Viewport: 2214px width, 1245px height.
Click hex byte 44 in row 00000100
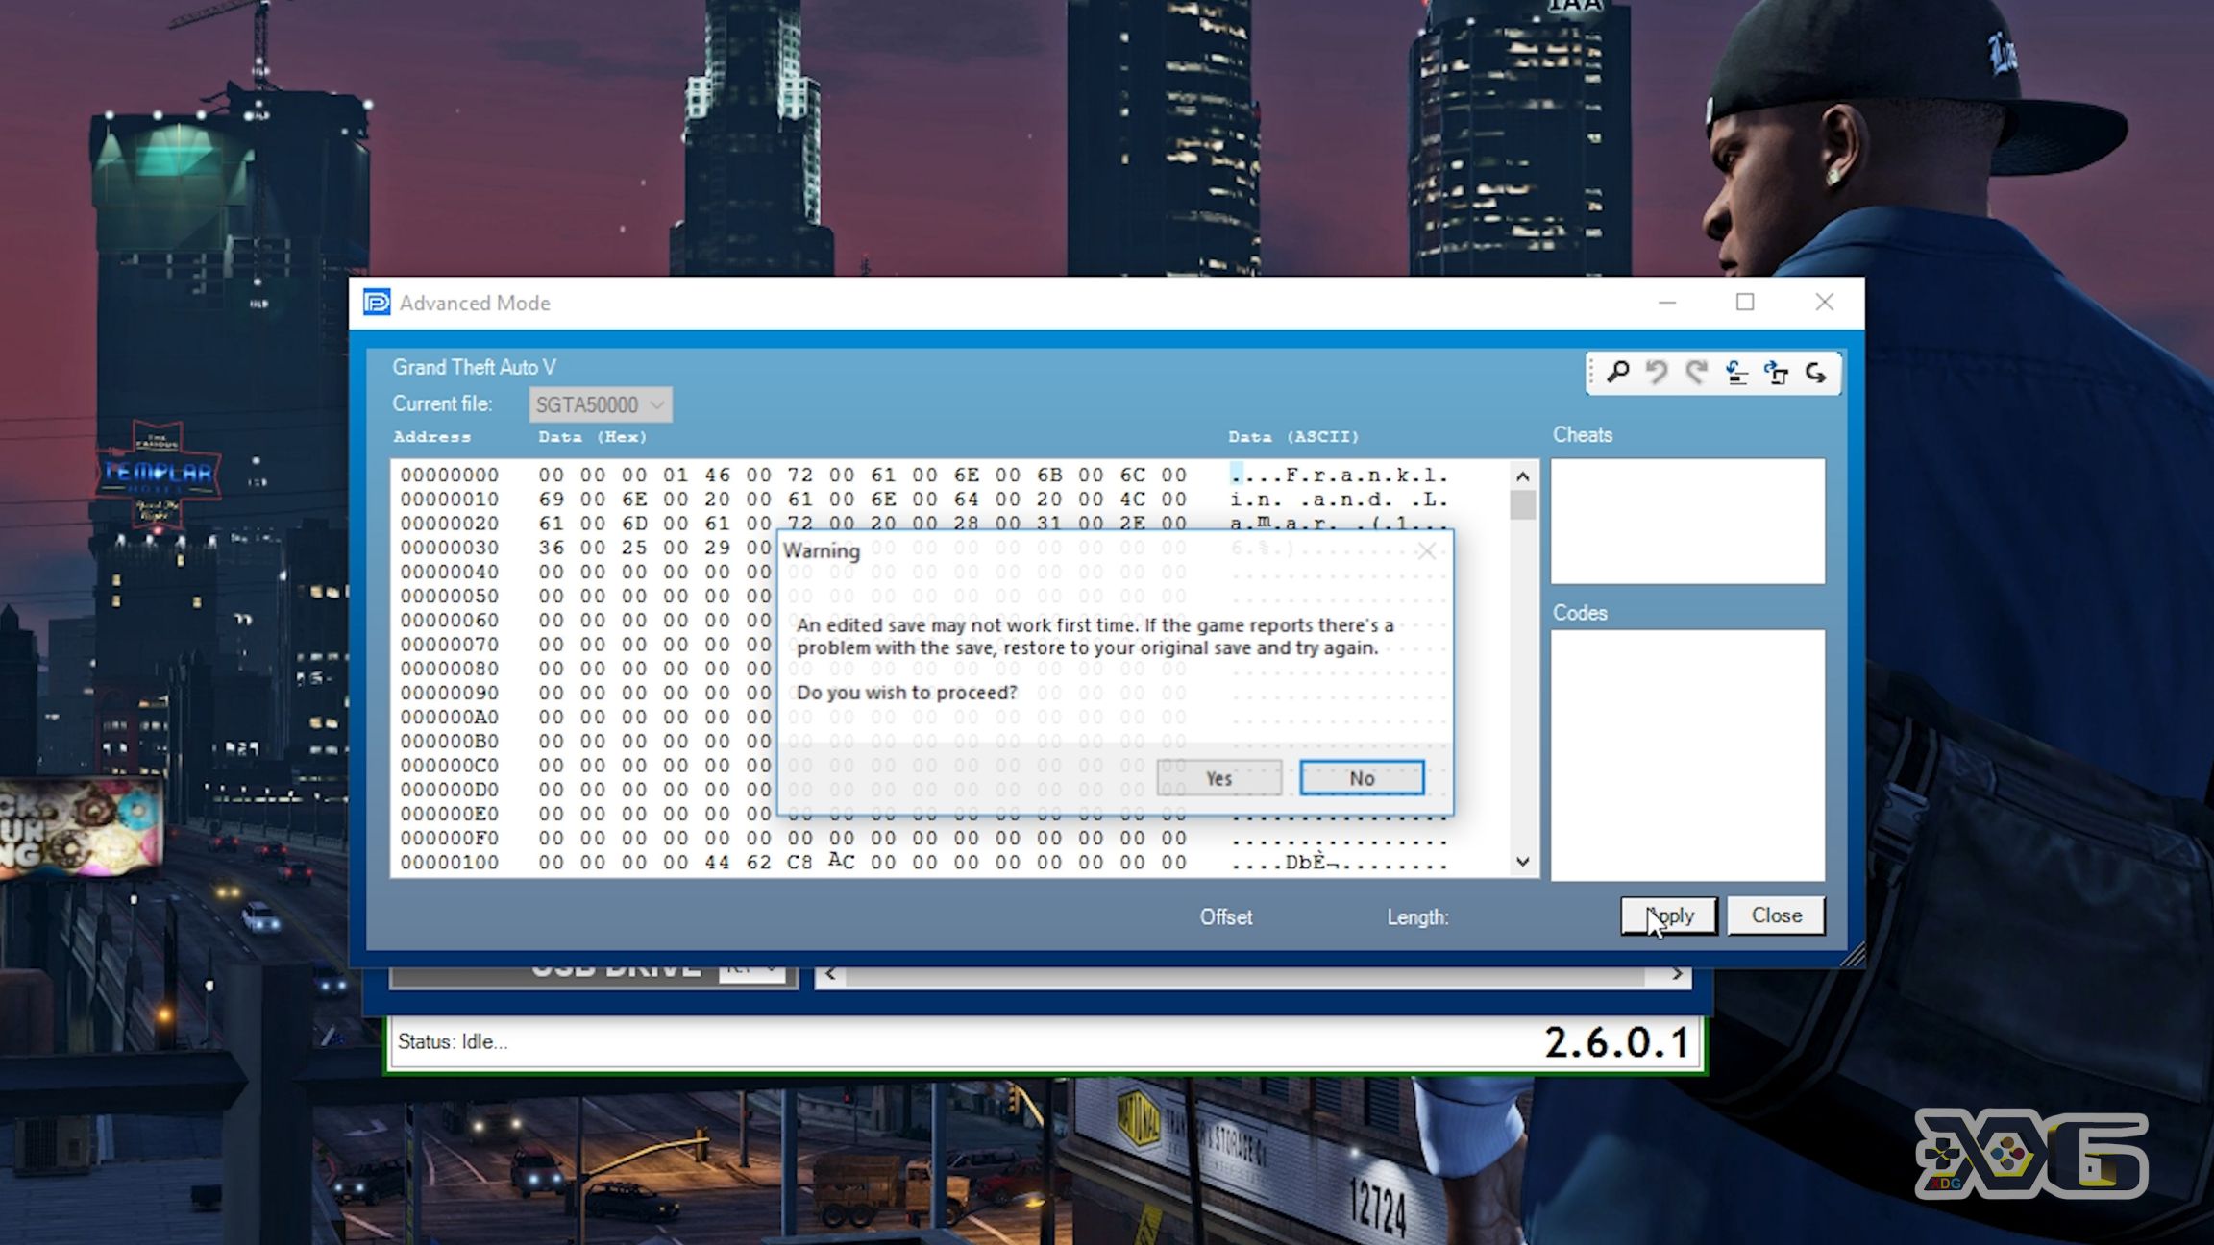coord(717,862)
